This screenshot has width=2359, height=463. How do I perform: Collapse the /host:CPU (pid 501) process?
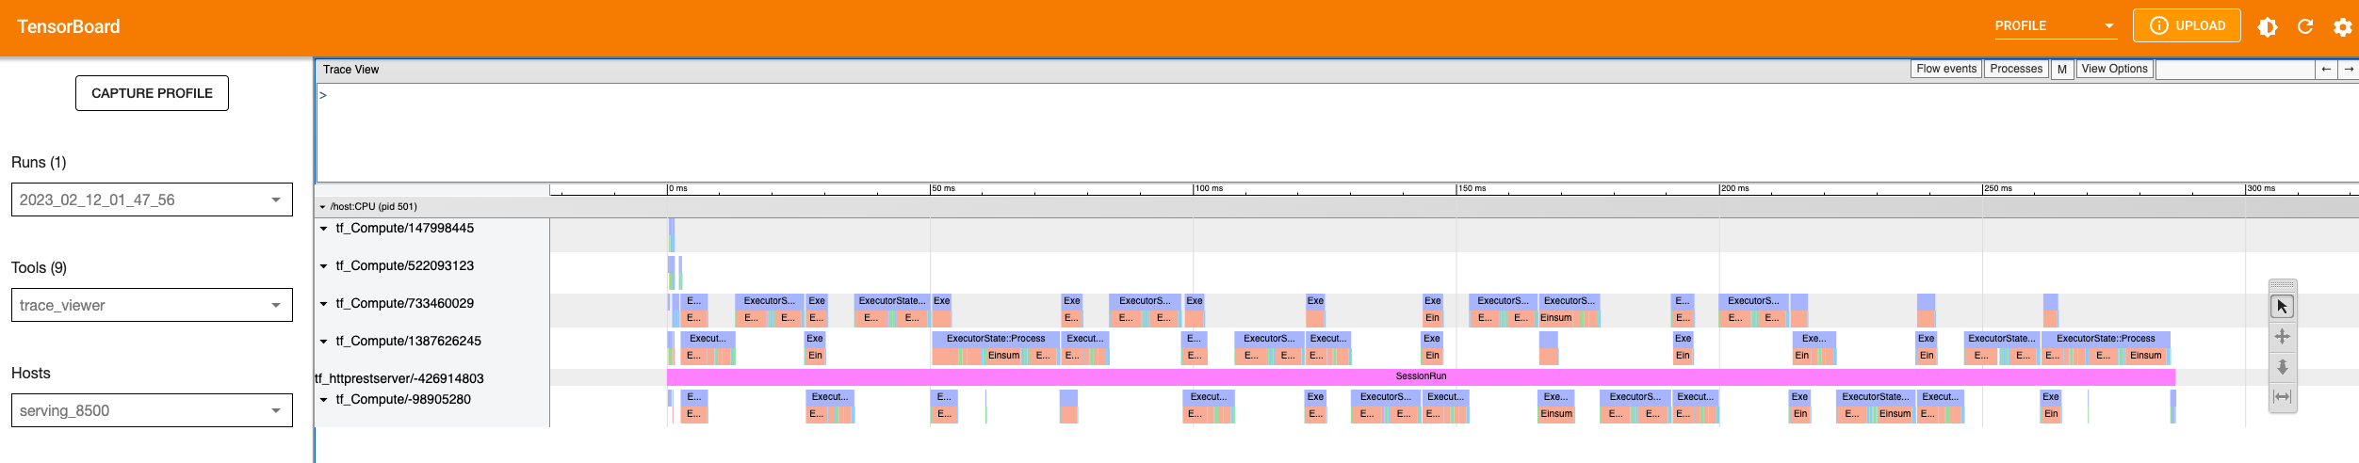322,207
